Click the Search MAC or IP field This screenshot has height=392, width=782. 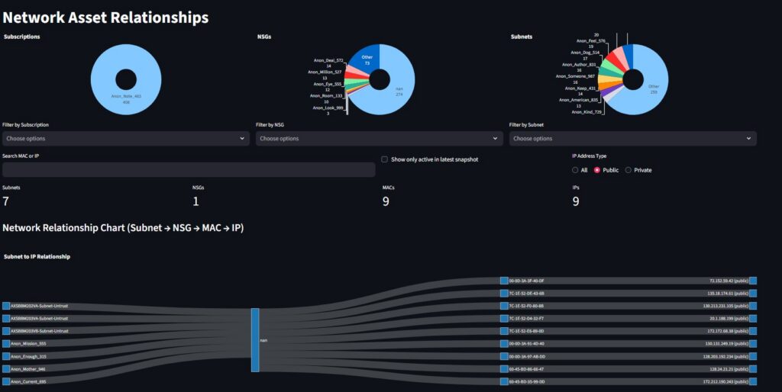[x=189, y=169]
